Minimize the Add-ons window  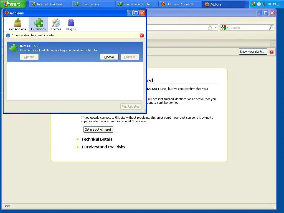point(130,13)
